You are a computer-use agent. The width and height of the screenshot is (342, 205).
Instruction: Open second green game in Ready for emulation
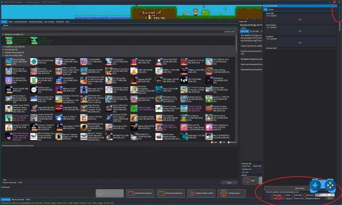point(34,40)
